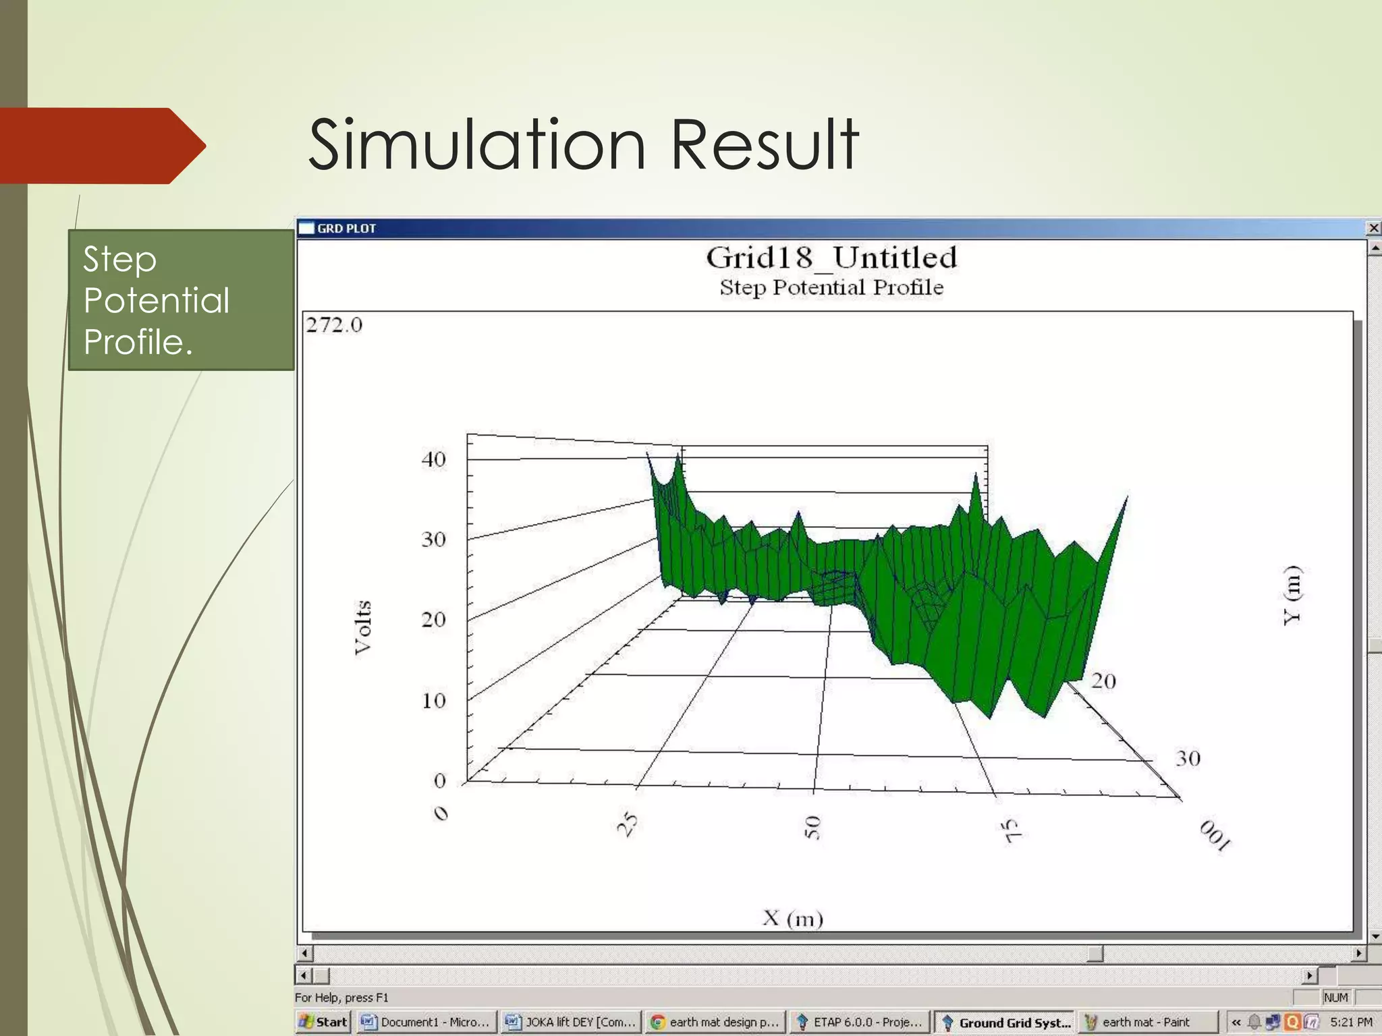Open the ETAP 6.0.0 project taskbar item

pyautogui.click(x=860, y=1022)
